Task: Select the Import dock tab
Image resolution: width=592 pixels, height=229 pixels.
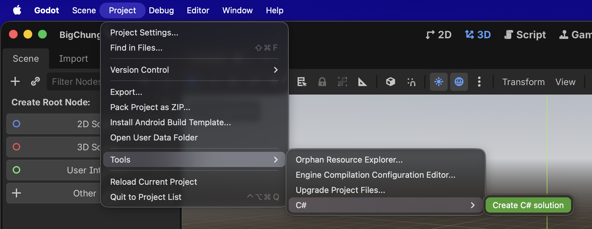Action: pos(73,59)
